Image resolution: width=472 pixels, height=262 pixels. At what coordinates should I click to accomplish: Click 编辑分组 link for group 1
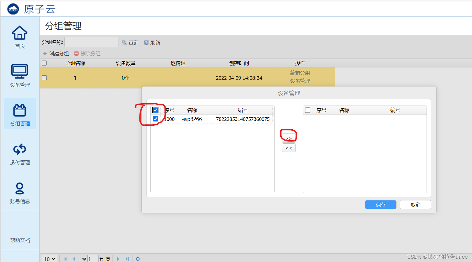pyautogui.click(x=300, y=73)
